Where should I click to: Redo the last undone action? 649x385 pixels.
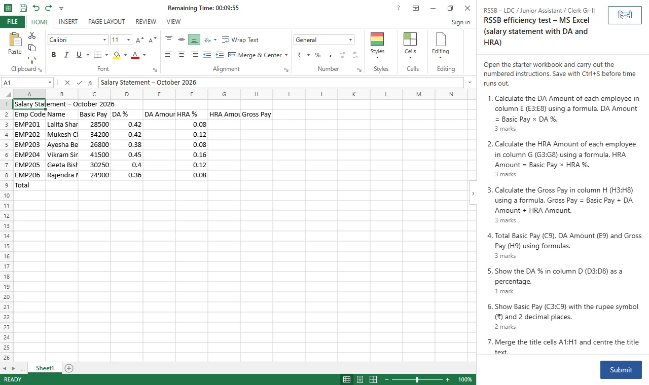(x=49, y=8)
